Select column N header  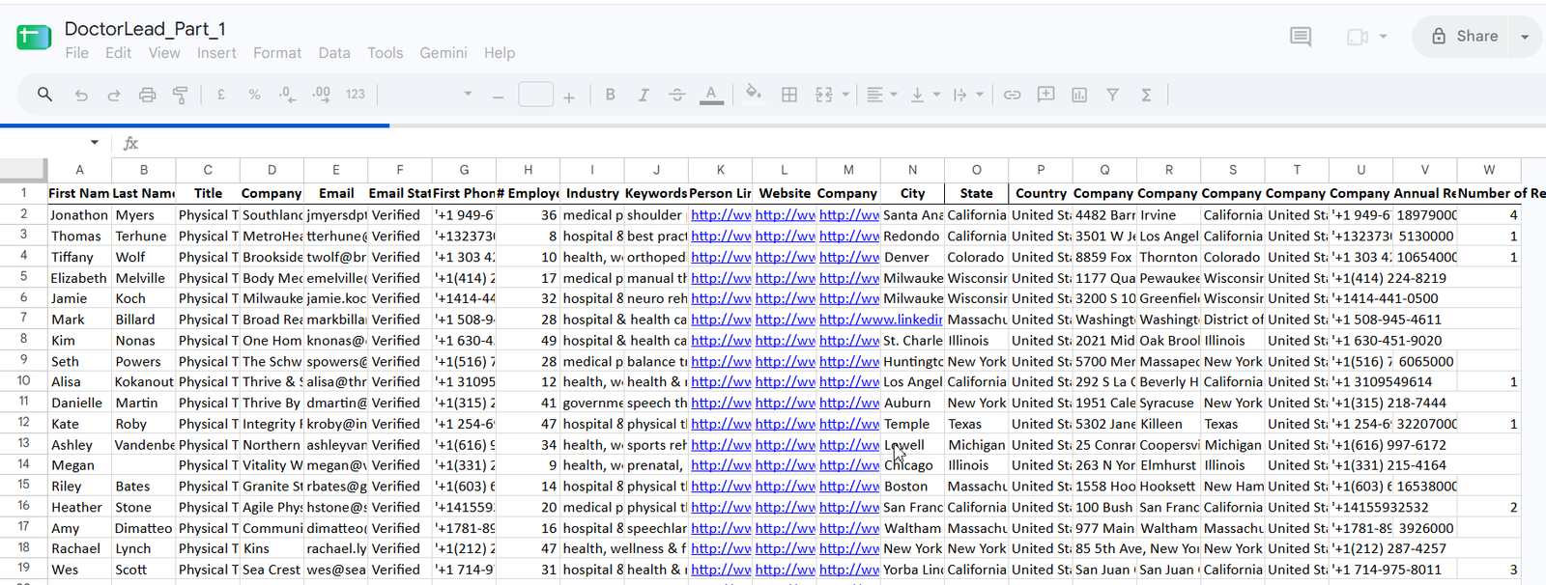point(912,169)
